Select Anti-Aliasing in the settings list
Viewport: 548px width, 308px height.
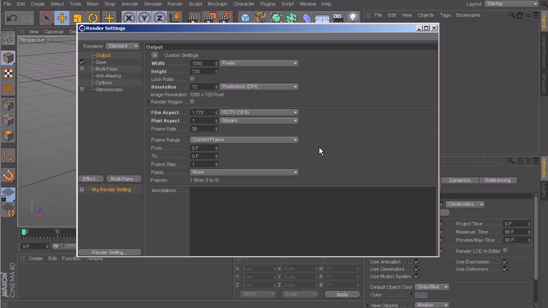tap(108, 76)
